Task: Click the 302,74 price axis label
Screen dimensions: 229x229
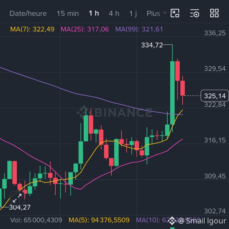Action: click(x=215, y=211)
